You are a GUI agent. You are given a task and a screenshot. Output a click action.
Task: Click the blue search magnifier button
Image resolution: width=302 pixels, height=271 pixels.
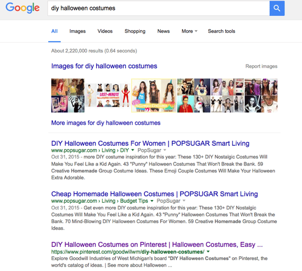277,8
